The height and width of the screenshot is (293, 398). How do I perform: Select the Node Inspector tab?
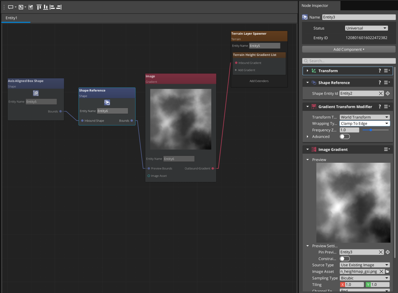[x=315, y=6]
